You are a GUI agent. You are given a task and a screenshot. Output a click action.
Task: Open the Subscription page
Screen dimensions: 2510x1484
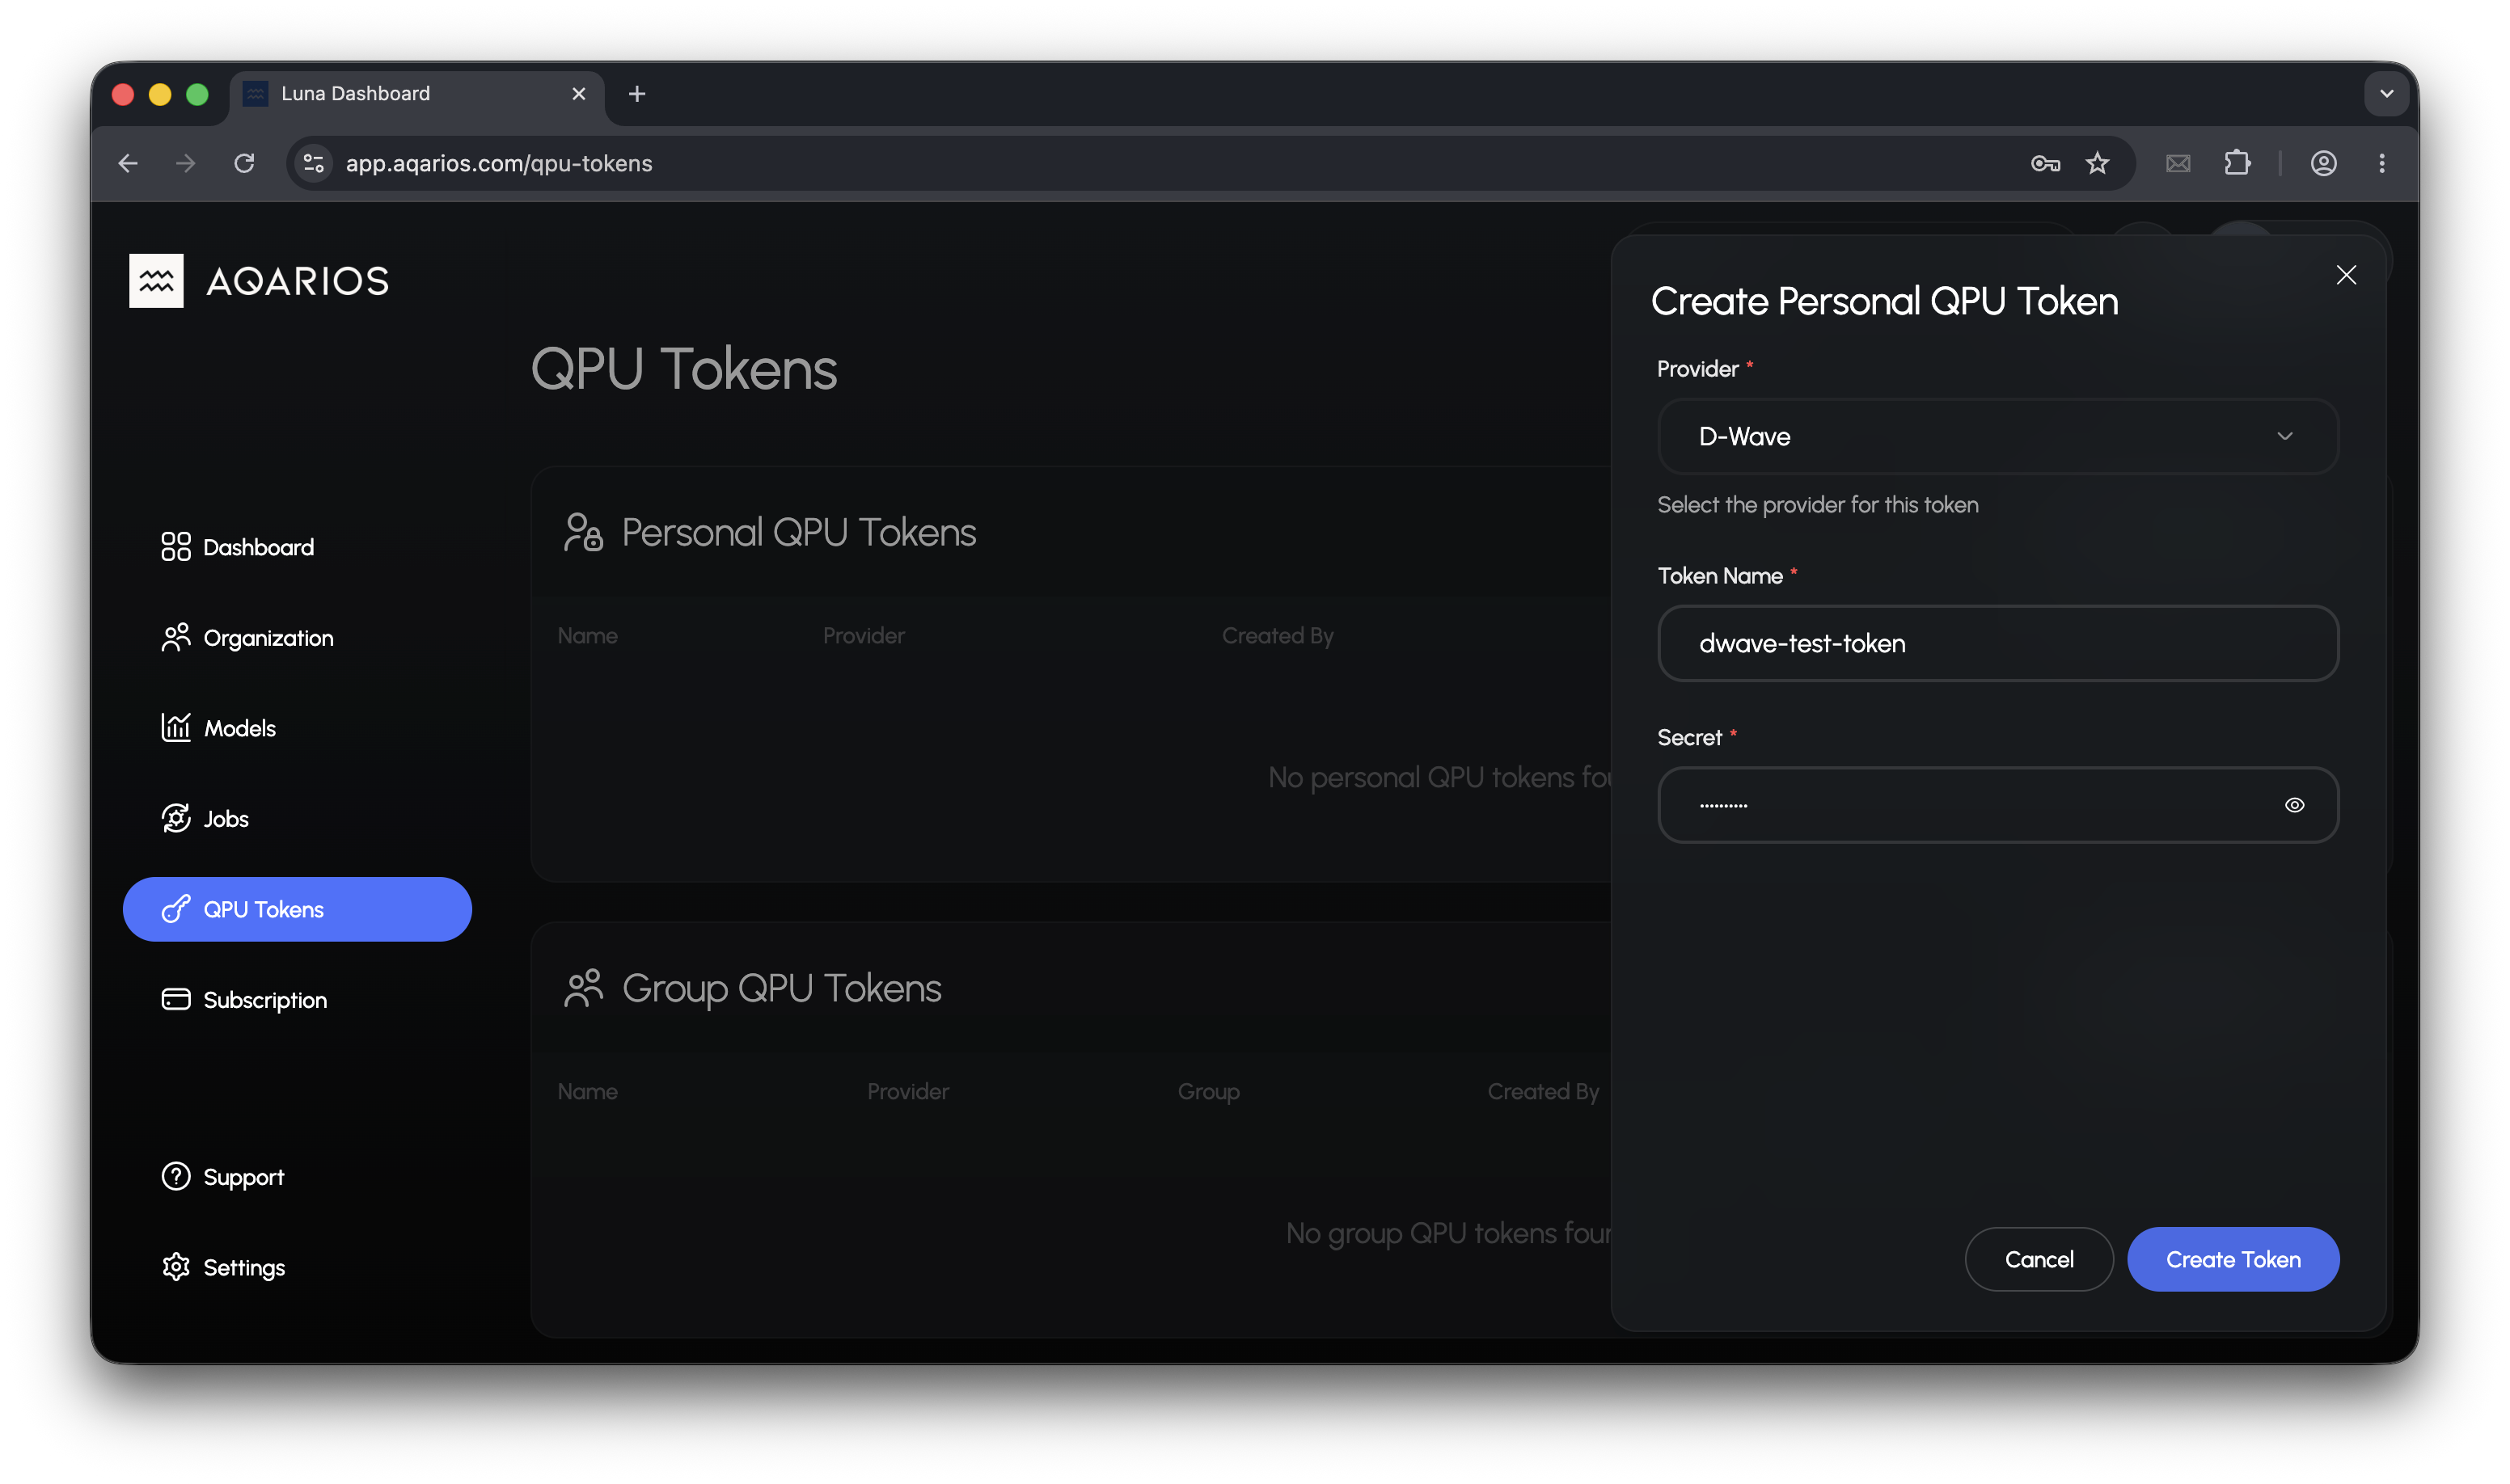pos(244,1000)
